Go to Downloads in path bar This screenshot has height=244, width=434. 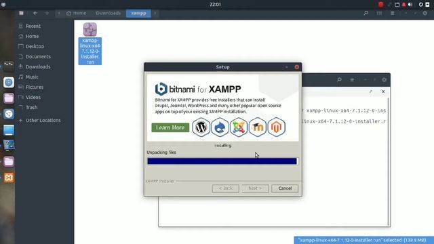point(108,14)
